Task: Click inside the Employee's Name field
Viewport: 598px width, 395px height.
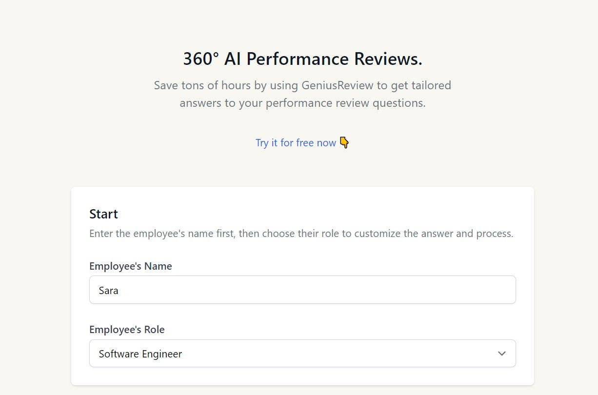Action: click(302, 289)
